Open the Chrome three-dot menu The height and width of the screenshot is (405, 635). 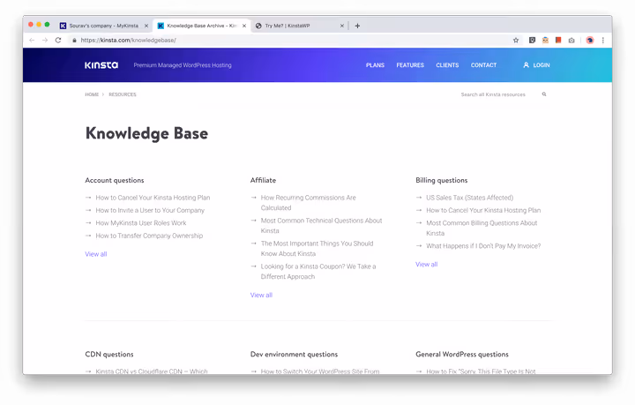click(x=603, y=40)
